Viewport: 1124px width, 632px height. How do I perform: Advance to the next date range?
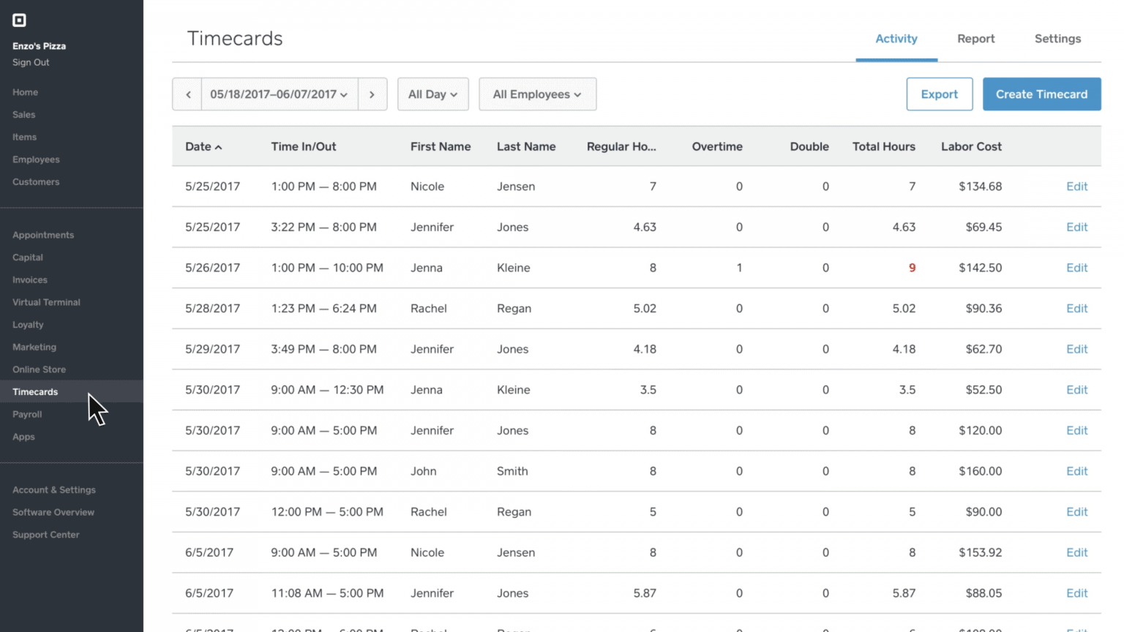(372, 94)
